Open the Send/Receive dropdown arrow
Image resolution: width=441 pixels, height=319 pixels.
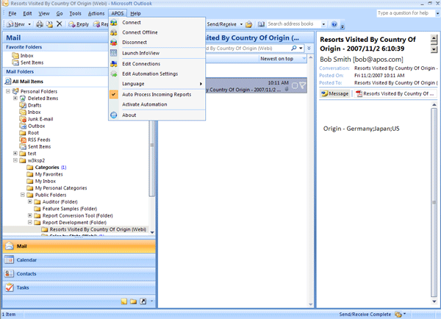241,24
